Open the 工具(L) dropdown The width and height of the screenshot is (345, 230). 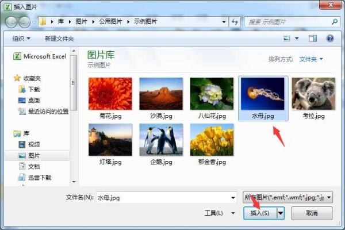tap(220, 213)
